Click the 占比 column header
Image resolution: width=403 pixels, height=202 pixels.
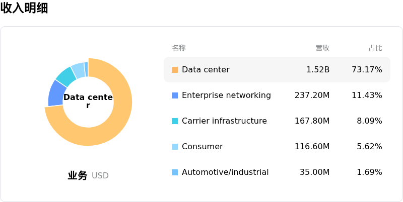[x=375, y=48]
